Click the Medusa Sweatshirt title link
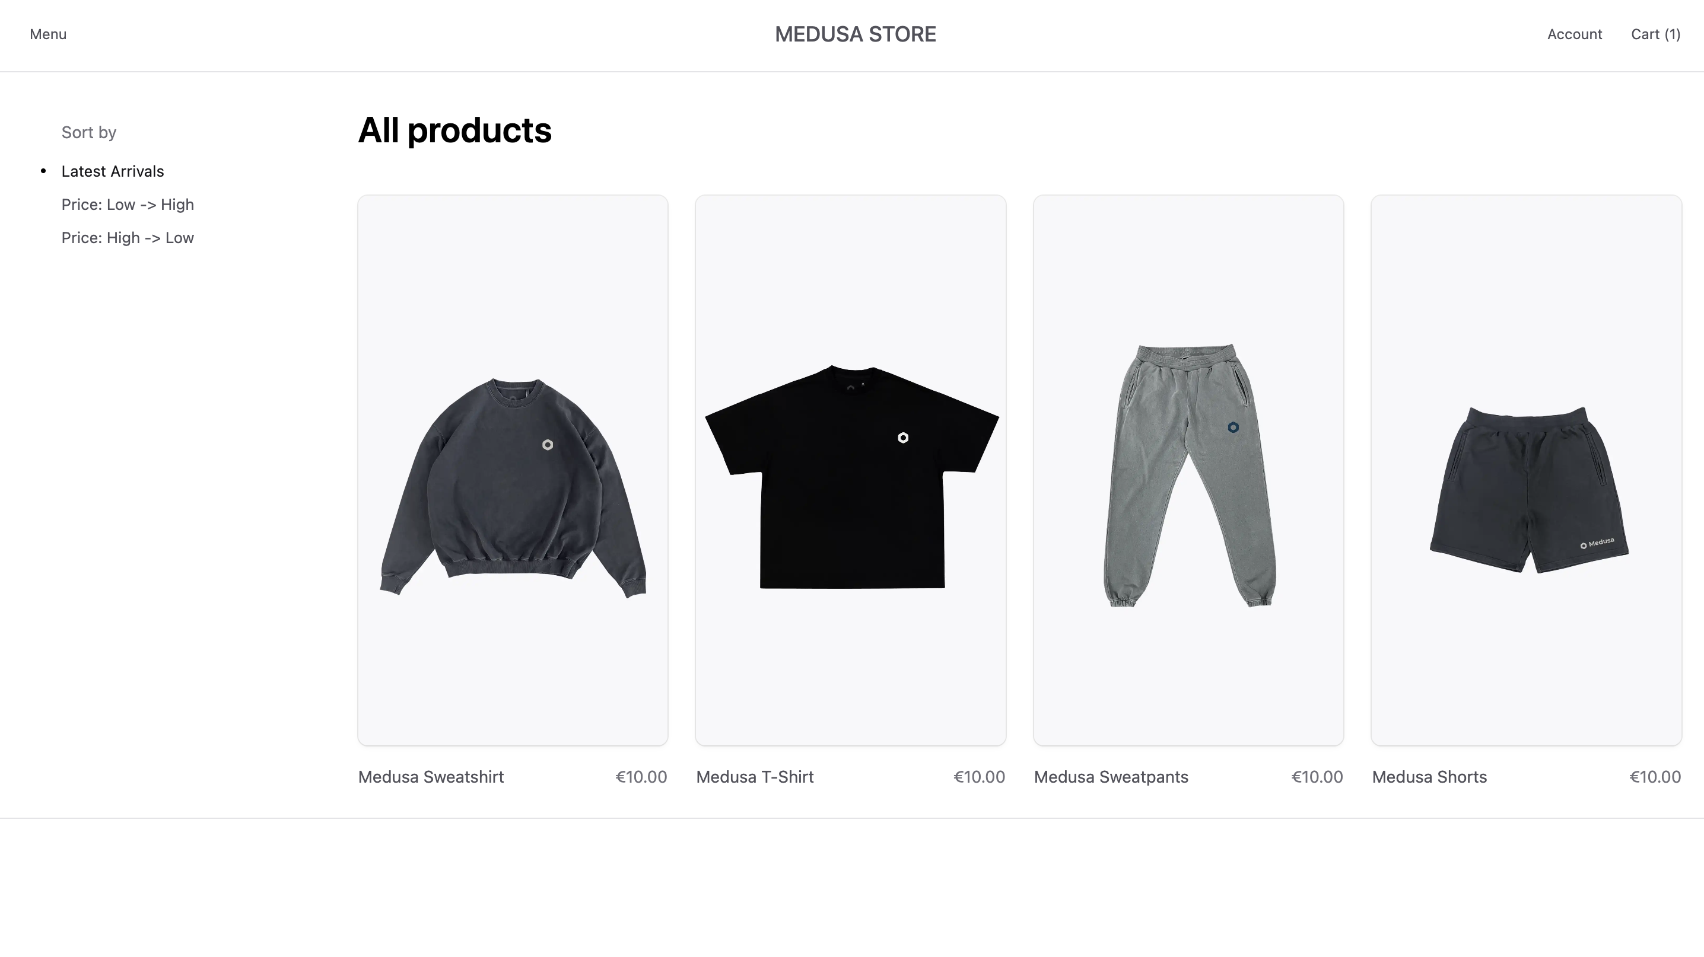The image size is (1704, 957). pos(431,777)
